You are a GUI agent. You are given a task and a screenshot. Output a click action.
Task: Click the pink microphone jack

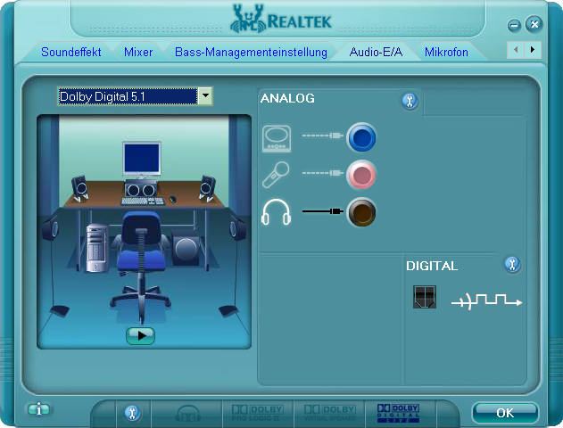pos(361,175)
